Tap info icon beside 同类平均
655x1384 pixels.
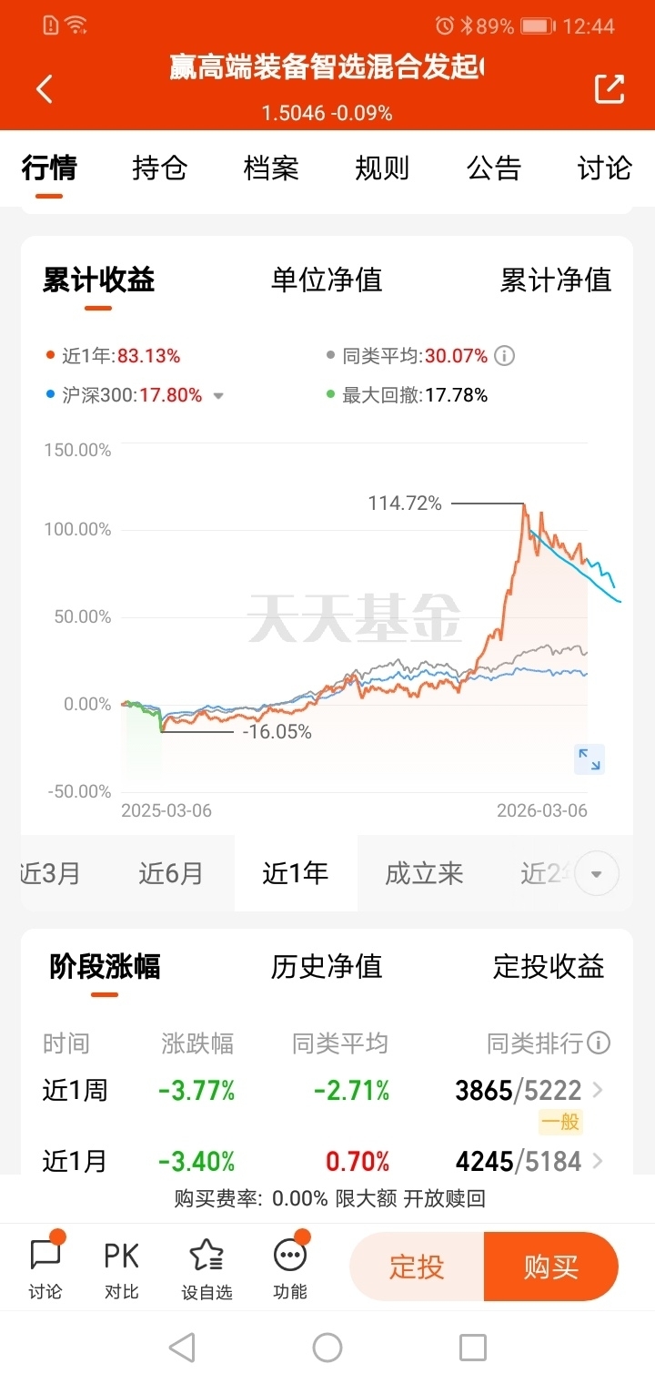(504, 356)
